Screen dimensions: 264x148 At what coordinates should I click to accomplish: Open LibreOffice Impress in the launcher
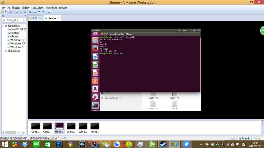point(95,73)
